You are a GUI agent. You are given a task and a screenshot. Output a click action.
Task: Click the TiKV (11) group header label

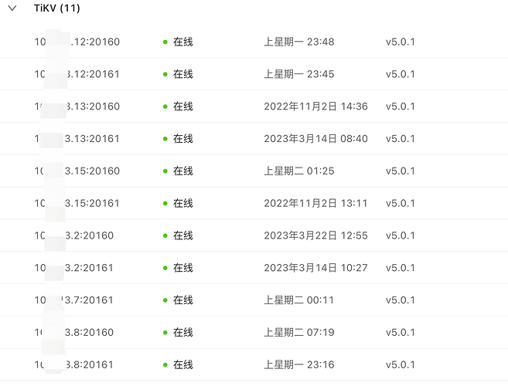coord(56,8)
